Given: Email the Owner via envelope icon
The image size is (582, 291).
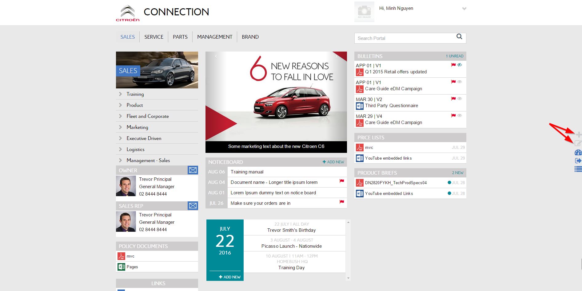Looking at the screenshot, I should pos(193,170).
